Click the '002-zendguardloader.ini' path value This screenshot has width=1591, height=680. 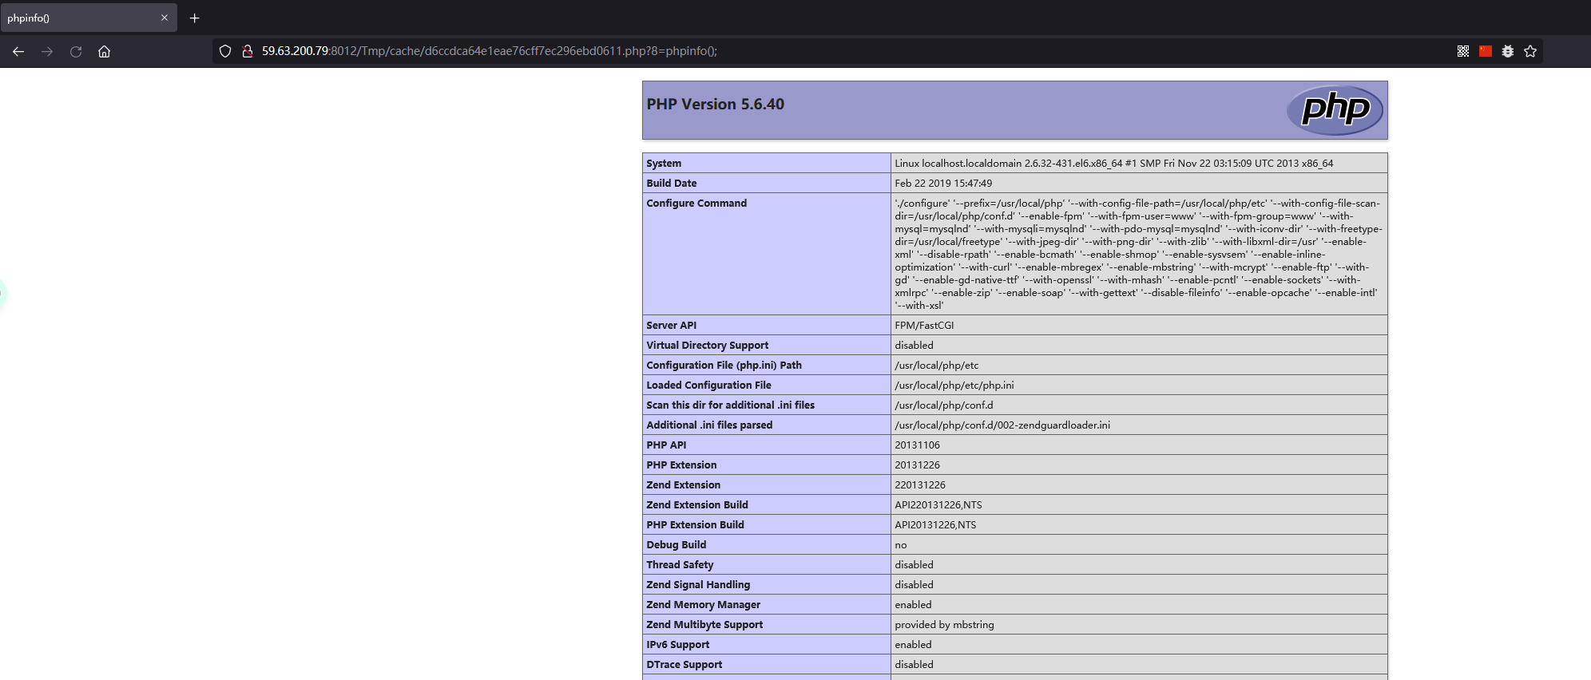[x=1002, y=425]
